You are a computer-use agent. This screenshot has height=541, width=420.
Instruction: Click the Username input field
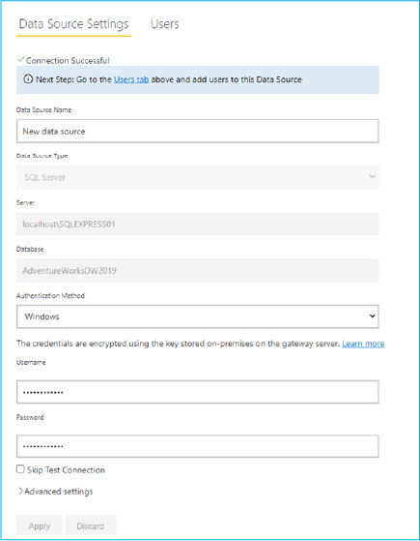(x=198, y=392)
